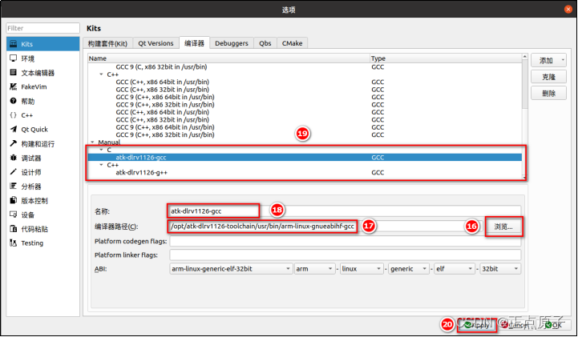Open the 调试器 bug icon
Image resolution: width=578 pixels, height=337 pixels.
click(x=14, y=158)
